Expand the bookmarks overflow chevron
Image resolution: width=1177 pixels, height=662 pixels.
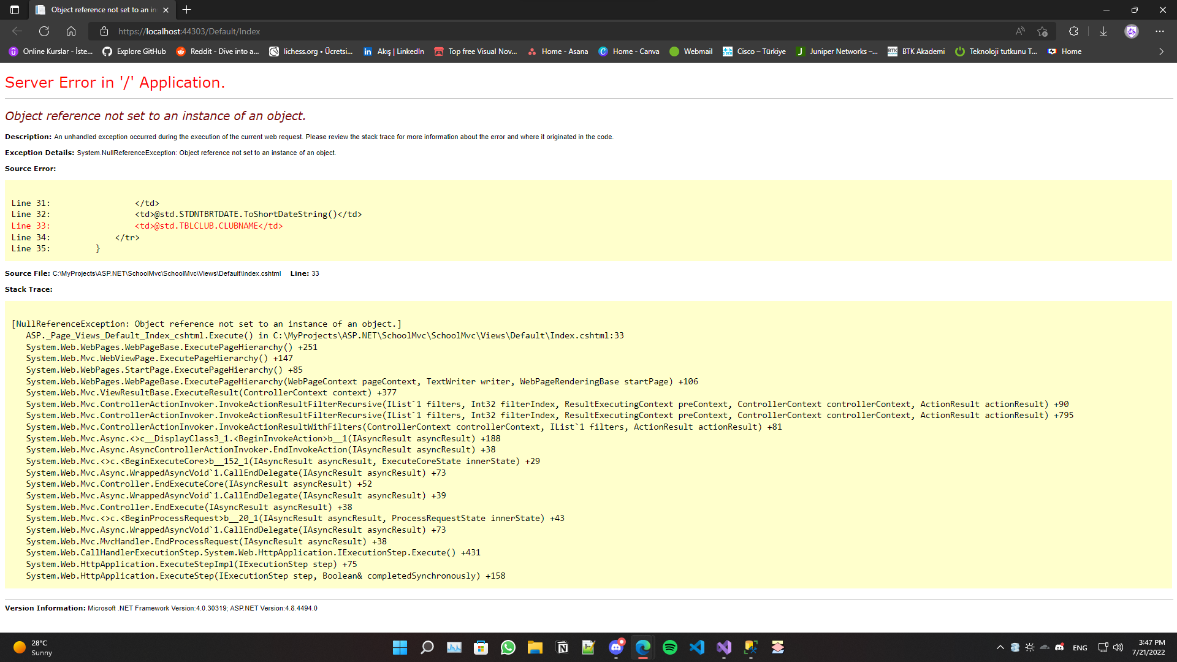1161,51
